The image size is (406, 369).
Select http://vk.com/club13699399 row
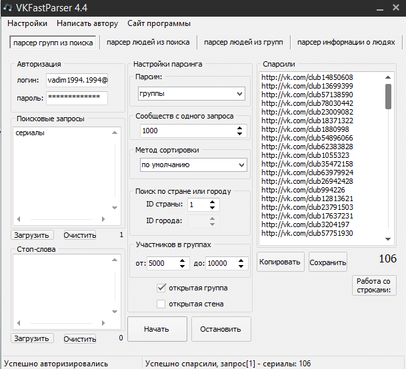307,86
